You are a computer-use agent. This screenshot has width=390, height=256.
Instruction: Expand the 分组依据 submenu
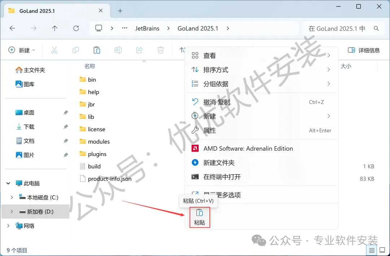pos(261,84)
